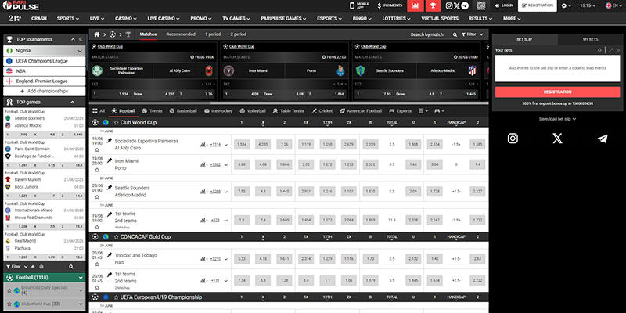Open bet slip settings gear icon
Viewport: 626px width, 313px height.
pyautogui.click(x=599, y=50)
